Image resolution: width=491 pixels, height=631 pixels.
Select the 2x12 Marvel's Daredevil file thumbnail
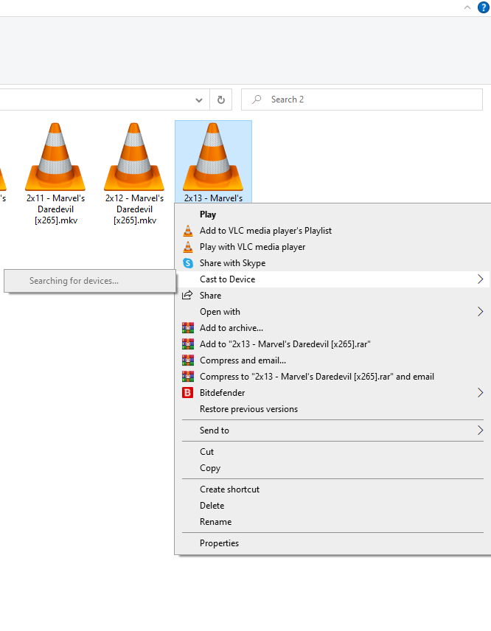coord(134,156)
